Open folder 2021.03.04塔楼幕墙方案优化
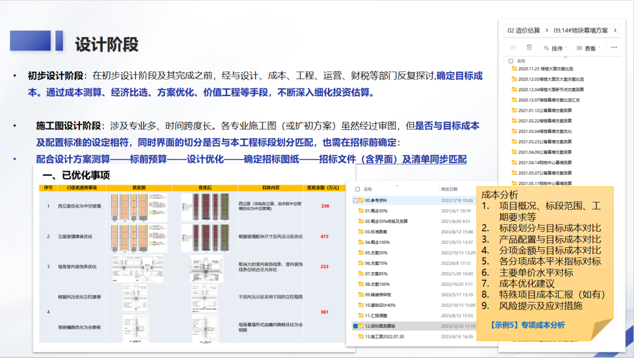 coord(541,131)
